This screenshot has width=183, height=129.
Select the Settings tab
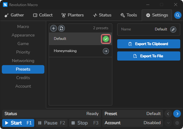pos(157,15)
